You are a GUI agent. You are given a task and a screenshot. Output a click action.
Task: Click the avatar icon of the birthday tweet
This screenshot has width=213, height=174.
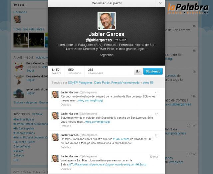tap(55, 137)
